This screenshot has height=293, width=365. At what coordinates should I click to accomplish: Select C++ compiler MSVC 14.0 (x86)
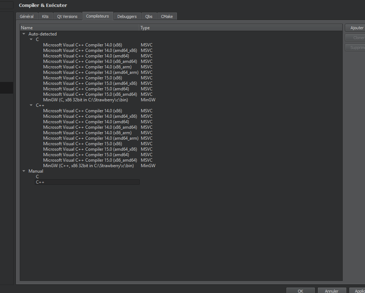tap(83, 111)
